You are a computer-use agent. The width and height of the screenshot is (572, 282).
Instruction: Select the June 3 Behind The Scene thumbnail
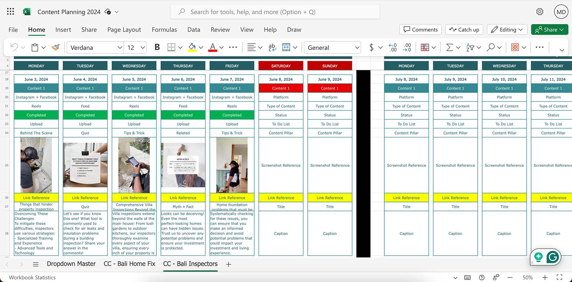coord(36,165)
